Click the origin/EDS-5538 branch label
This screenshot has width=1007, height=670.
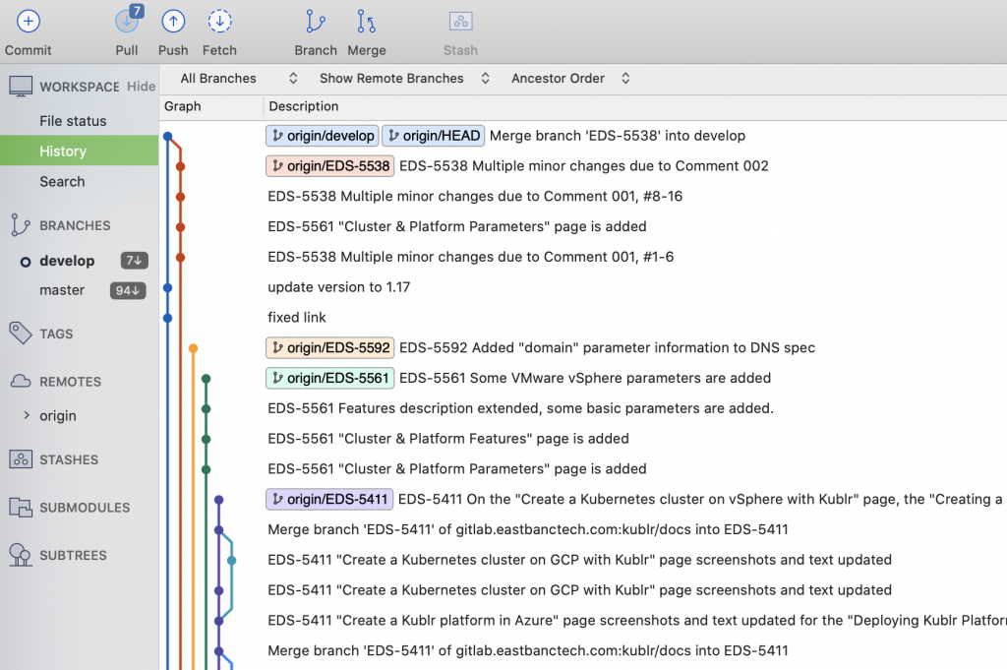pos(330,165)
